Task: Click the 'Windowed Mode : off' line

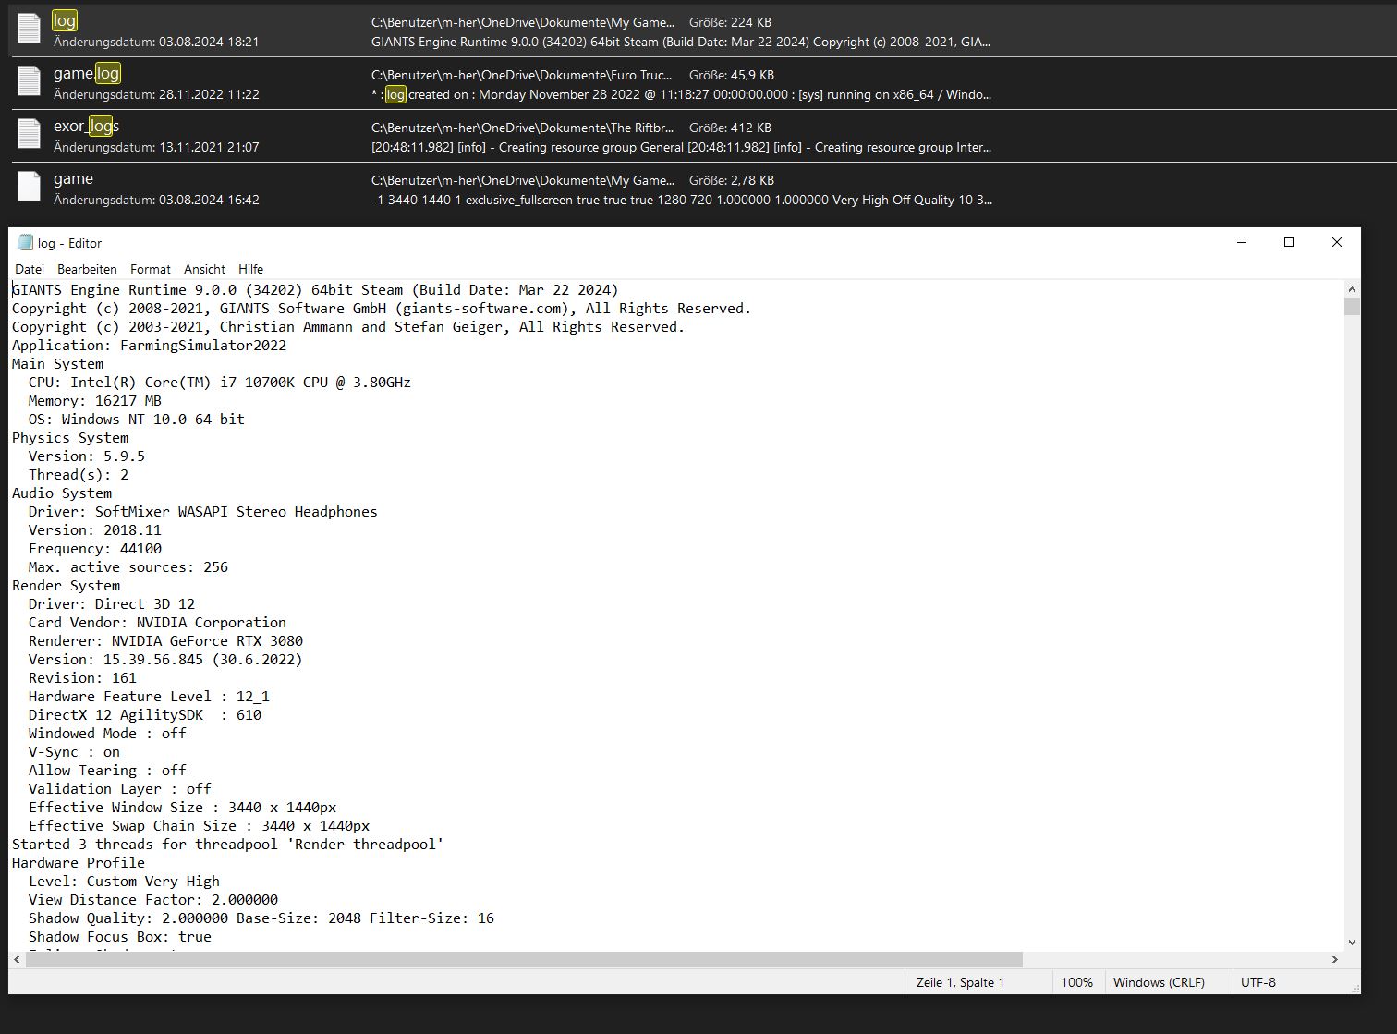Action: 107,733
